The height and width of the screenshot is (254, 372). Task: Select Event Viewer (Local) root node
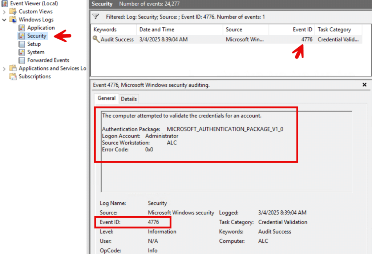click(34, 4)
